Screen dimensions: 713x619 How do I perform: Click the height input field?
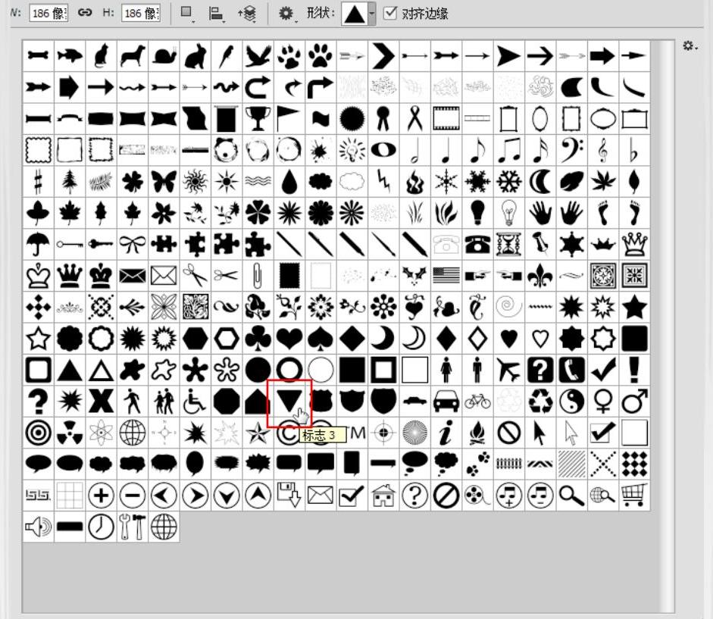[141, 13]
